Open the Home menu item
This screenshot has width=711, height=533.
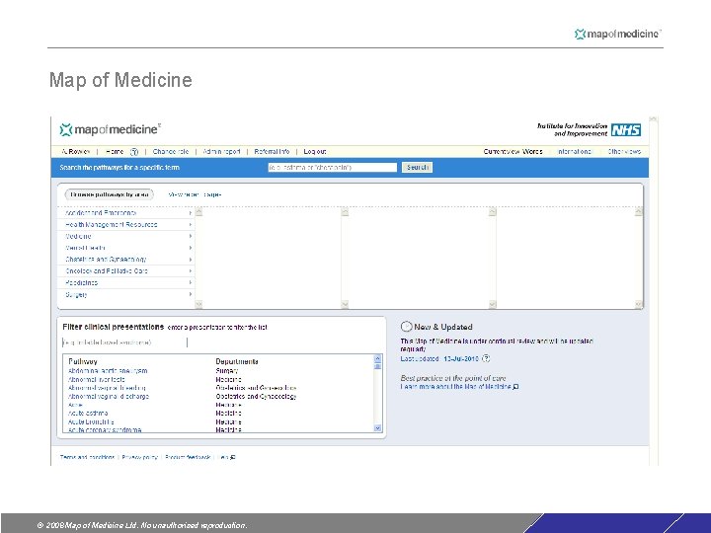point(115,152)
